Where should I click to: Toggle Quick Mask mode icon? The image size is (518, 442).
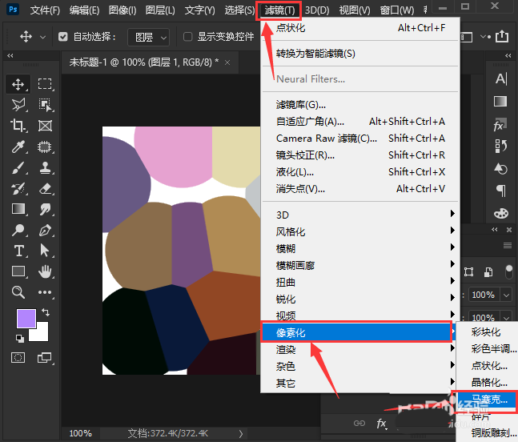tap(18, 357)
